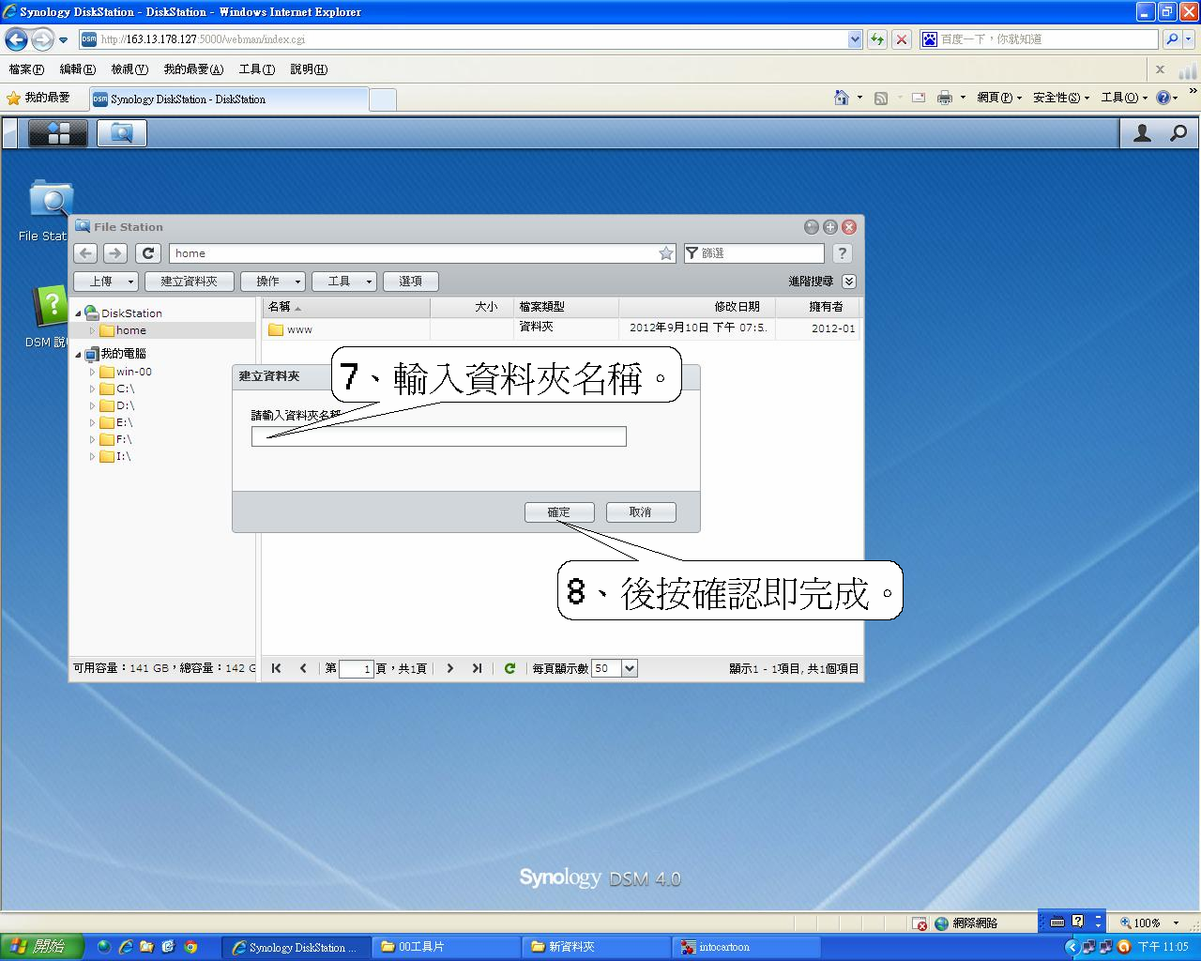Open 操作 action dropdown

tap(273, 282)
